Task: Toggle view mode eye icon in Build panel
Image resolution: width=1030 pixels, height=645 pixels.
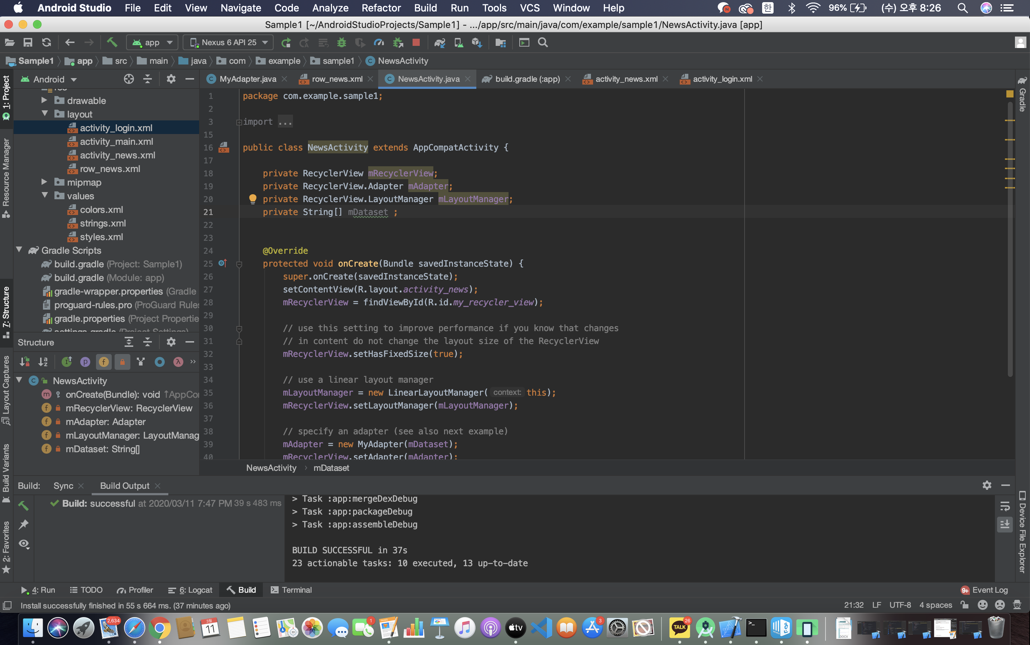Action: (24, 544)
